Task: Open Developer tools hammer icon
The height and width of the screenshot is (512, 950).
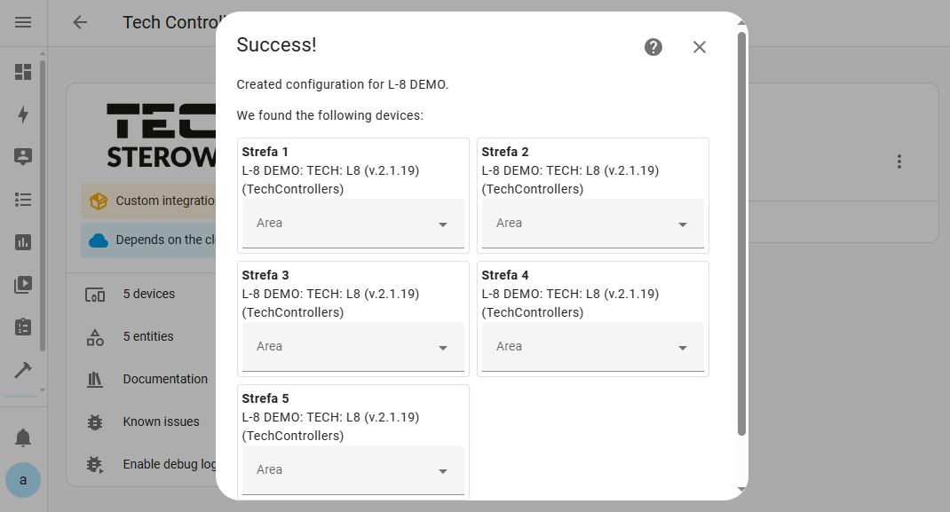Action: pyautogui.click(x=23, y=369)
